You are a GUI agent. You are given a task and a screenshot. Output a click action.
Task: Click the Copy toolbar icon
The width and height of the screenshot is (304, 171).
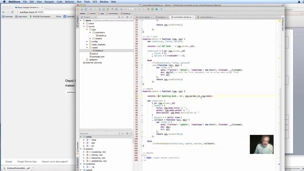pyautogui.click(x=104, y=9)
